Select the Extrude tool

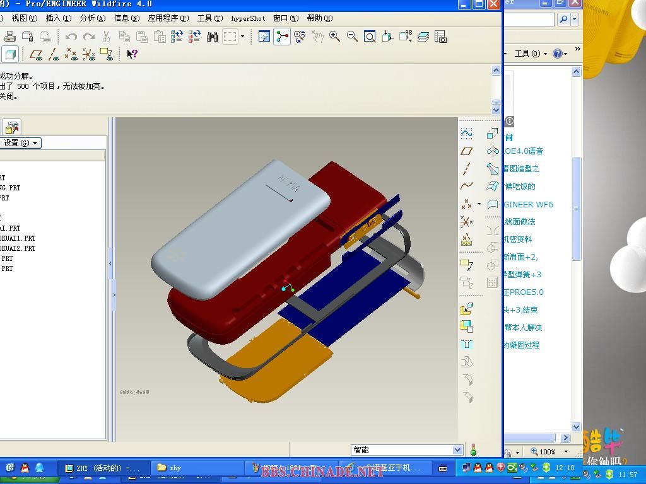(492, 134)
